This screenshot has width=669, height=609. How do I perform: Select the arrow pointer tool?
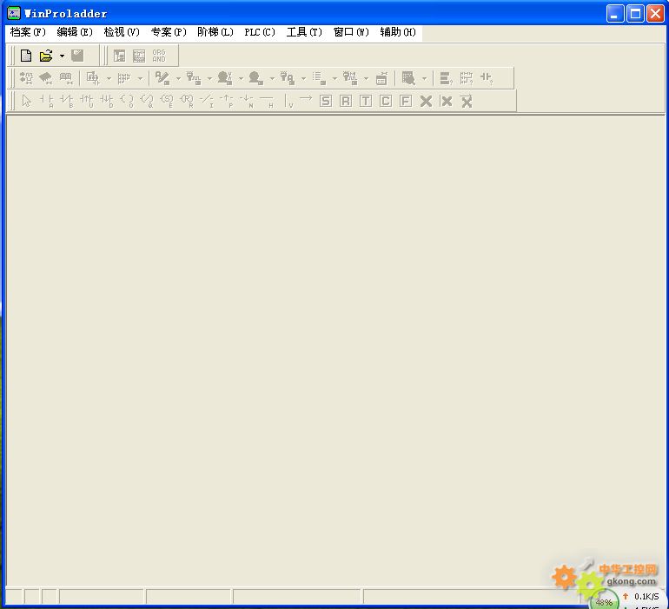click(x=26, y=101)
